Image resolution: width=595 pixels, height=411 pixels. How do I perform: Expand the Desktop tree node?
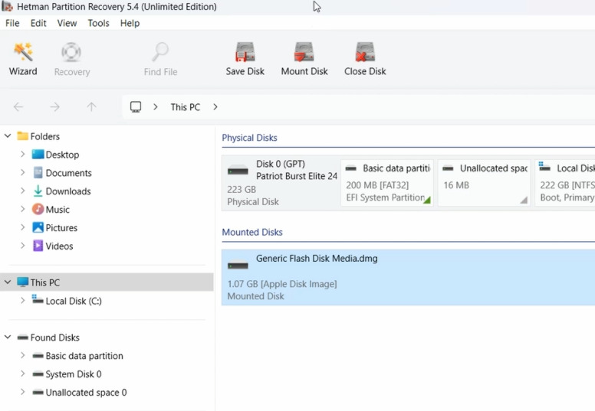click(23, 154)
